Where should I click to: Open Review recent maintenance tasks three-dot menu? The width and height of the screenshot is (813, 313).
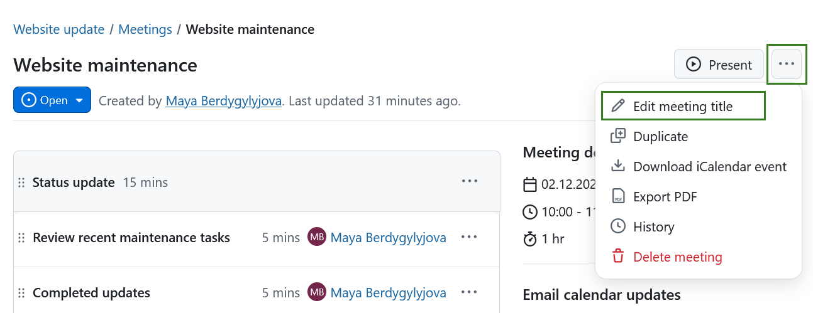[470, 237]
